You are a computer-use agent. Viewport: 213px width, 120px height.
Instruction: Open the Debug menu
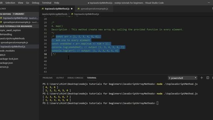point(36,3)
